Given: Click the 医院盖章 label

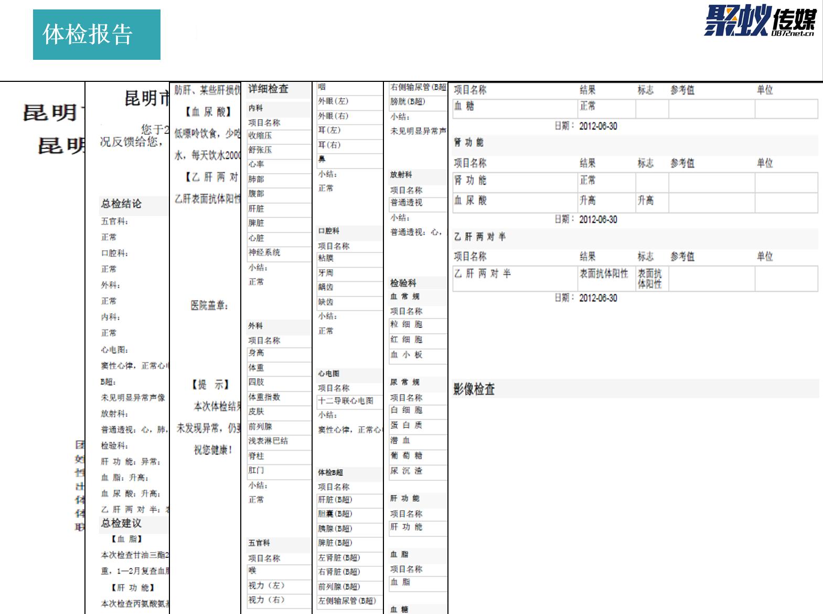Looking at the screenshot, I should coord(209,305).
